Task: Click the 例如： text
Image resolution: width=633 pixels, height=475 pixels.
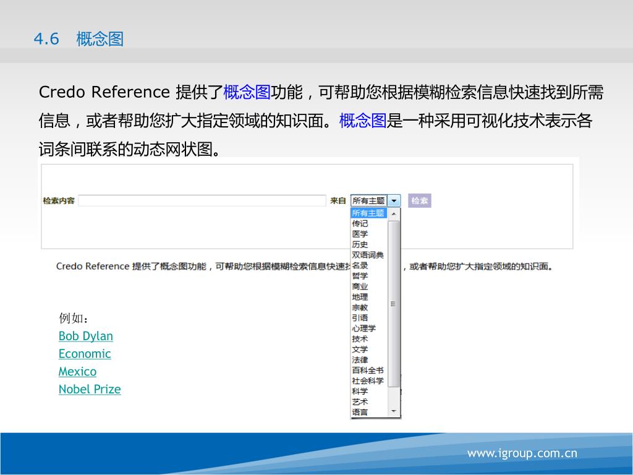Action: pyautogui.click(x=74, y=319)
